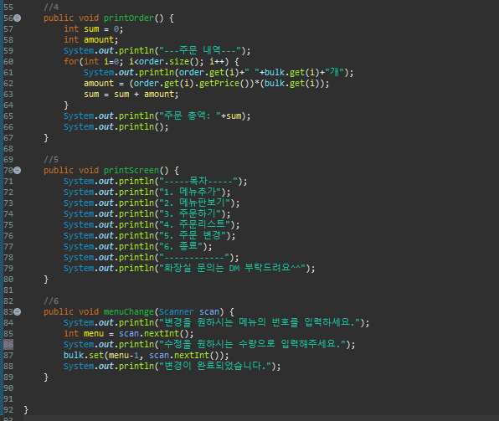
Task: Place cursor on 'int sum = 0;' line
Action: click(x=94, y=29)
